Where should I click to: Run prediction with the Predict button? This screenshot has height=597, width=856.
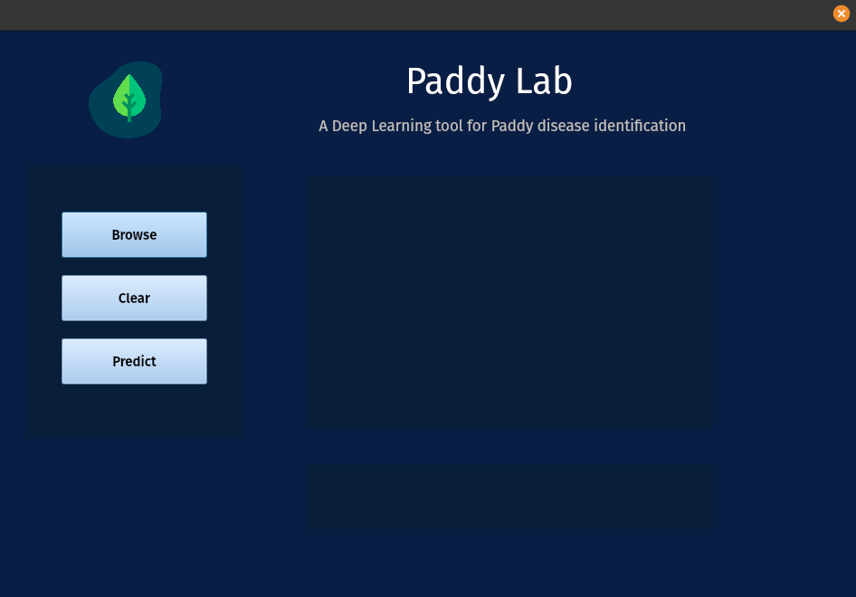click(134, 361)
